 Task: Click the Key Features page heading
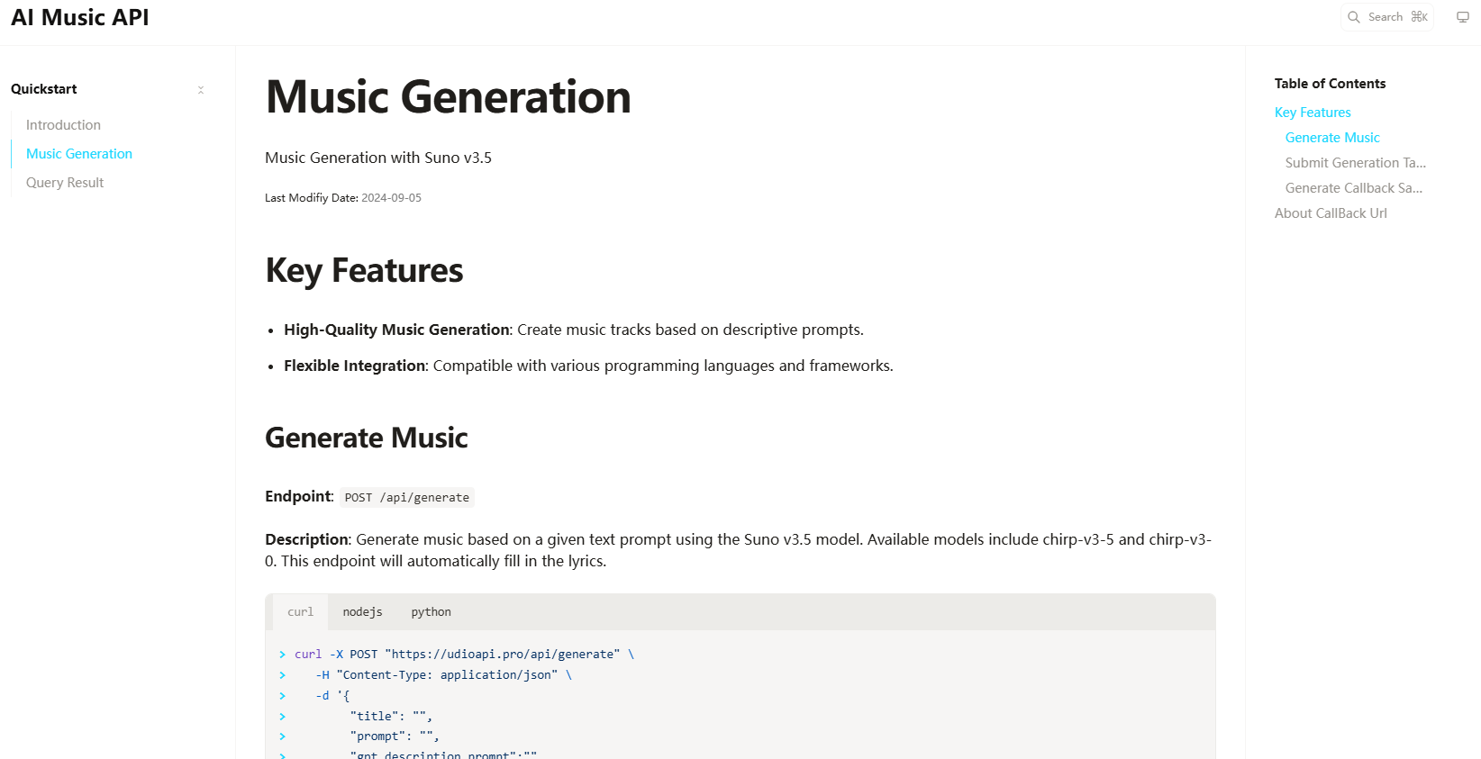click(x=364, y=271)
